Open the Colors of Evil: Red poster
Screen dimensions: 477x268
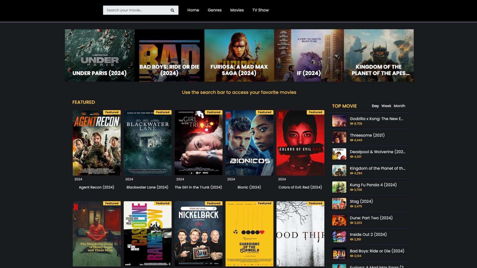point(301,143)
